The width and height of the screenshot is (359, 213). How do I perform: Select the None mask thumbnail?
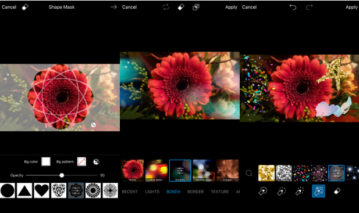133,171
